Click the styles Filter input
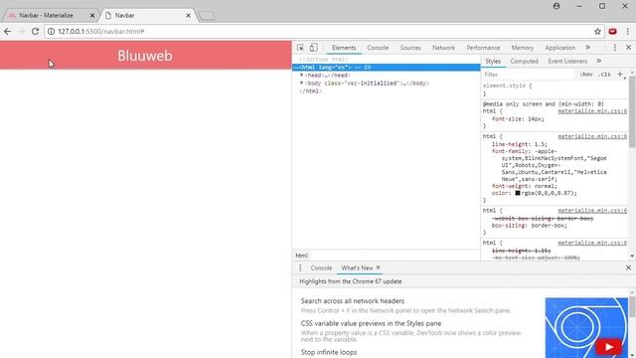The image size is (636, 358). pos(528,75)
